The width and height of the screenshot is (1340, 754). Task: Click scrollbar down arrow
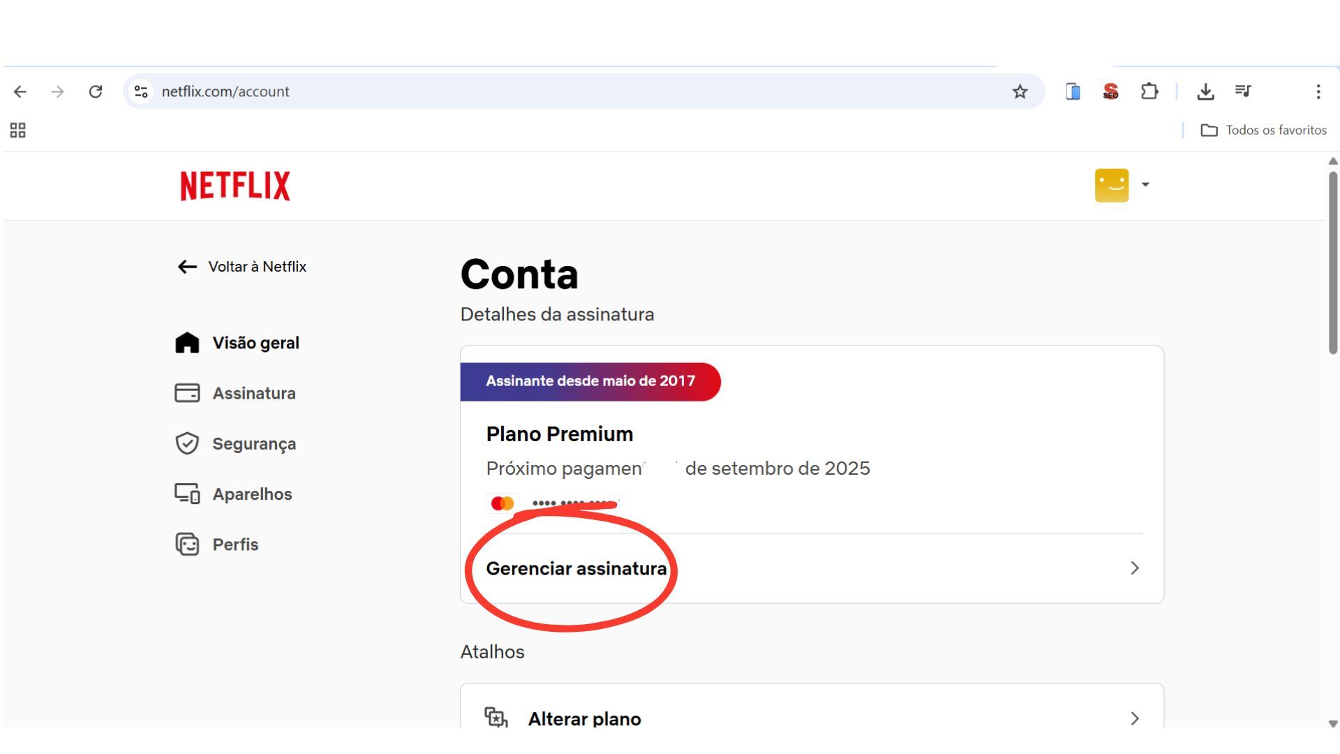click(1333, 724)
